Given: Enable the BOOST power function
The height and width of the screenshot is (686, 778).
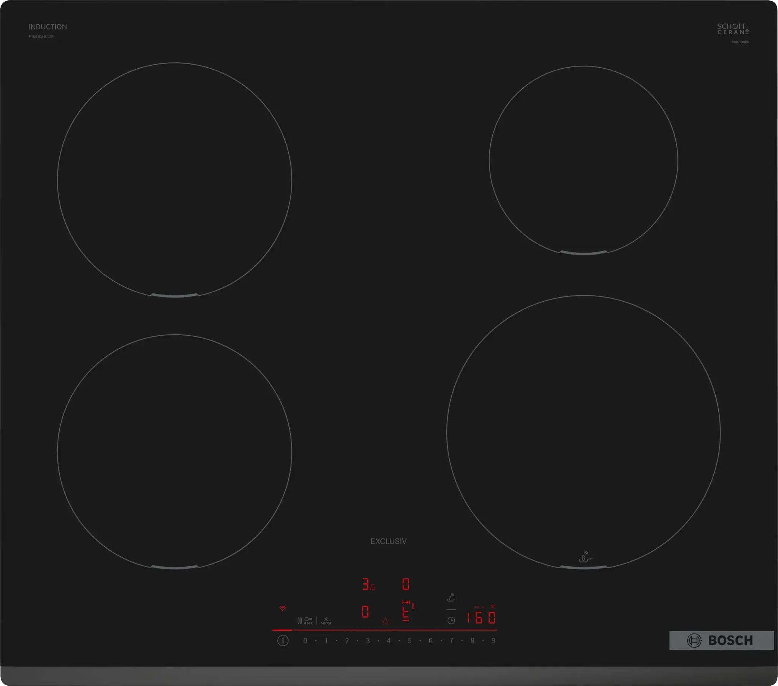Looking at the screenshot, I should pos(326,621).
